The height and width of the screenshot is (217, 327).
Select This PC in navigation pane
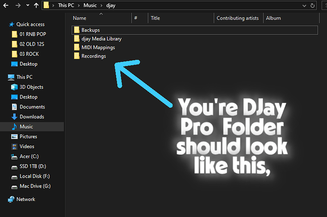coord(24,77)
